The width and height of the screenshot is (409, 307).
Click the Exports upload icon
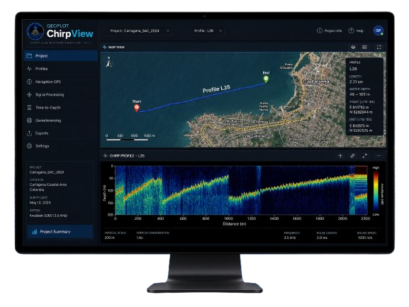point(29,133)
